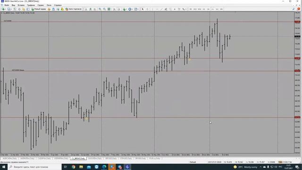Open the orange notifications icon
The image size is (302, 170).
(299, 9)
